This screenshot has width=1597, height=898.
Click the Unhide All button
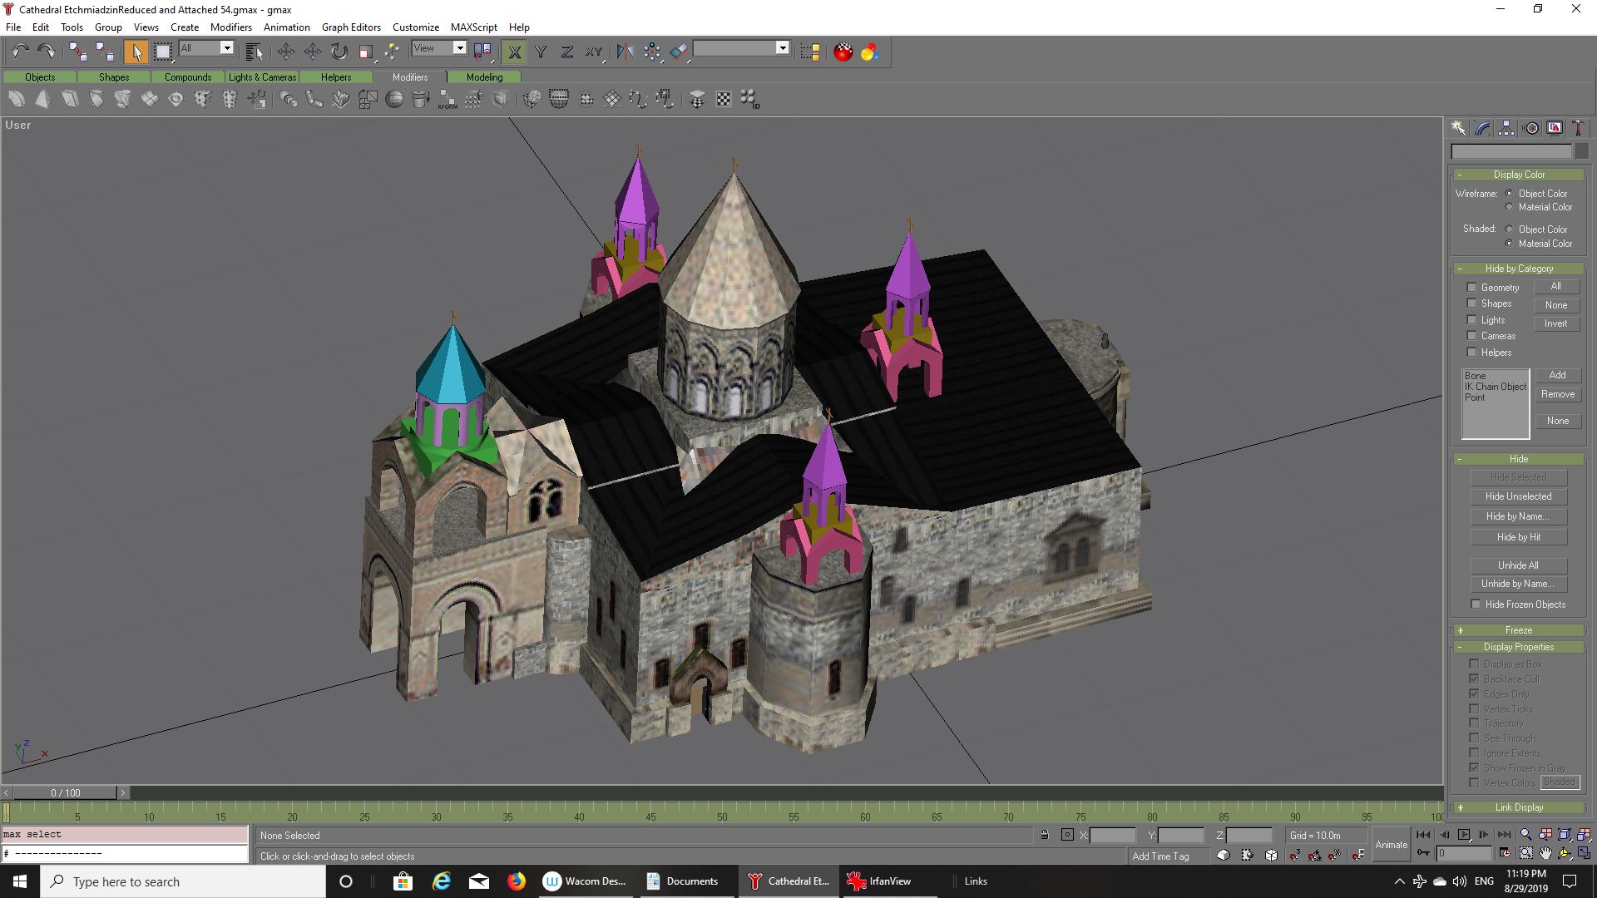pyautogui.click(x=1518, y=565)
